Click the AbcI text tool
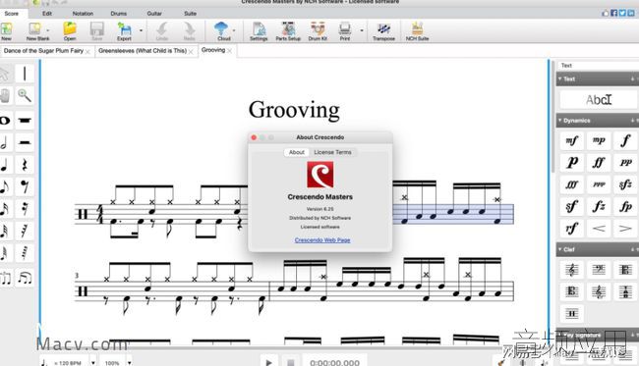This screenshot has width=639, height=366. [599, 100]
